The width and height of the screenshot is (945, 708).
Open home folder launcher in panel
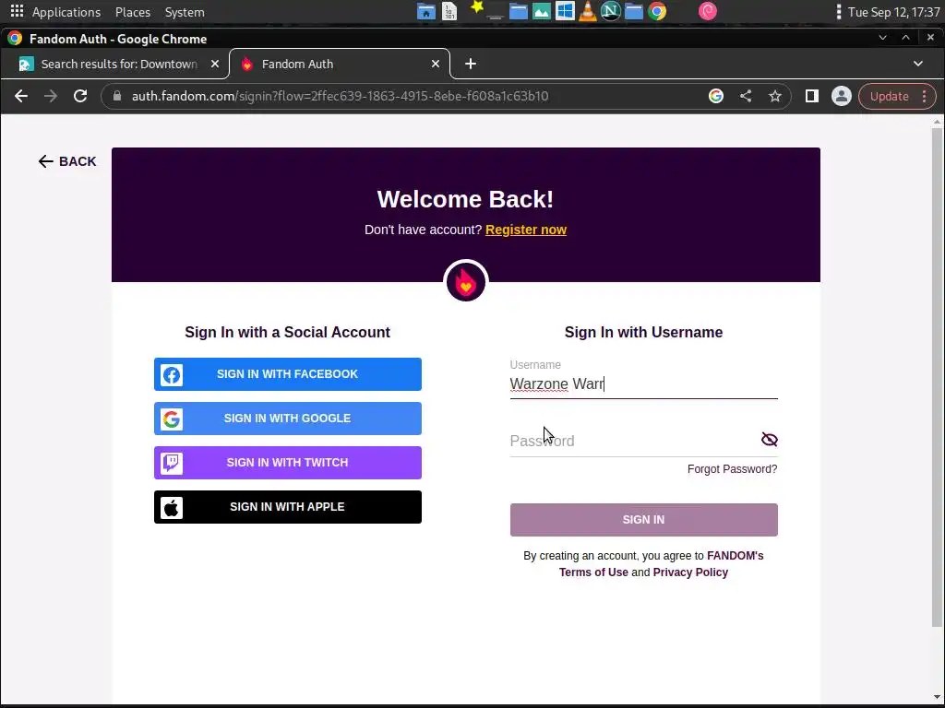[x=426, y=11]
